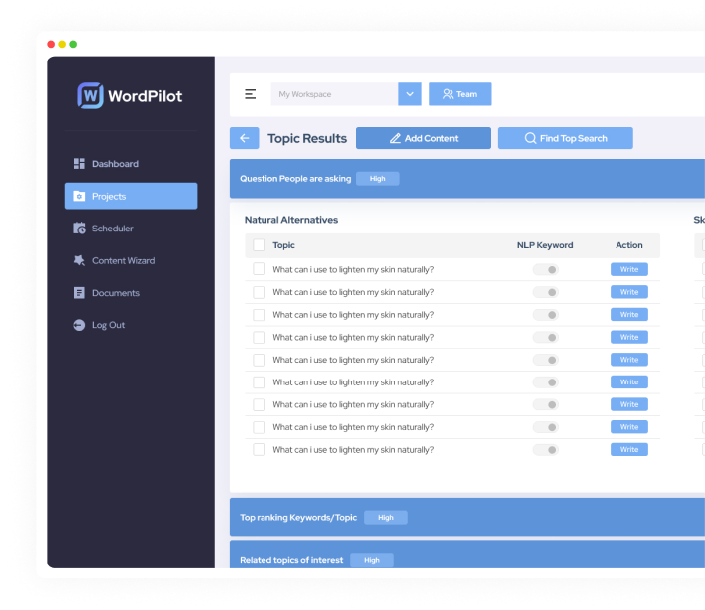Tick the select-all checkbox in Topic header
This screenshot has width=705, height=610.
pos(259,245)
